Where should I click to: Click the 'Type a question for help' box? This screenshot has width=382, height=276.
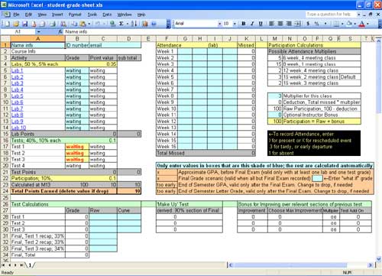point(331,15)
